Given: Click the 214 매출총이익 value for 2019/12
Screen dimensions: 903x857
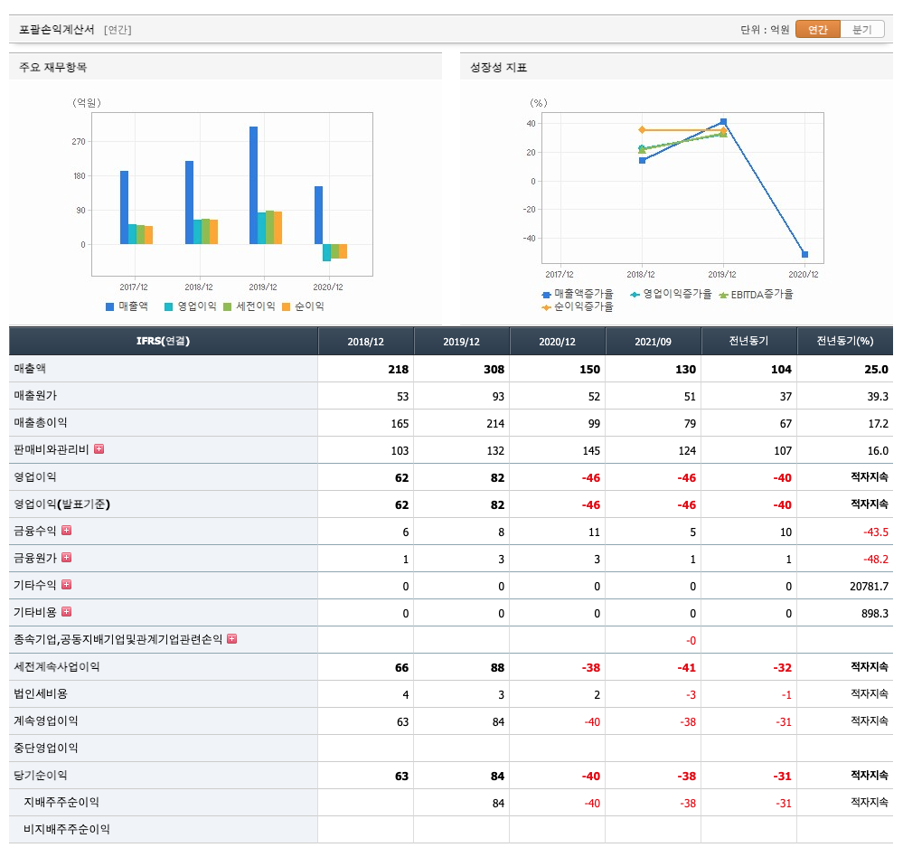Looking at the screenshot, I should (x=495, y=423).
